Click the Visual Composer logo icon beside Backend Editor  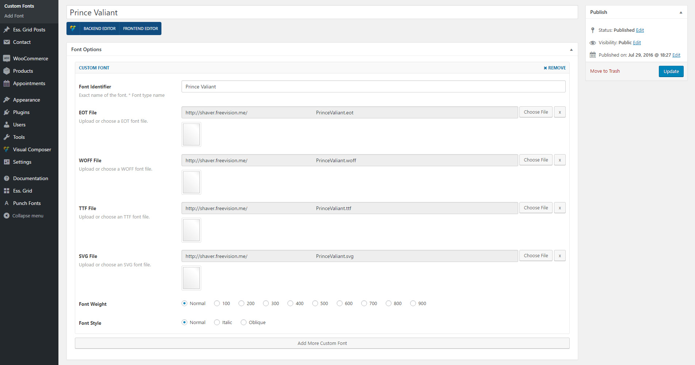pyautogui.click(x=73, y=28)
